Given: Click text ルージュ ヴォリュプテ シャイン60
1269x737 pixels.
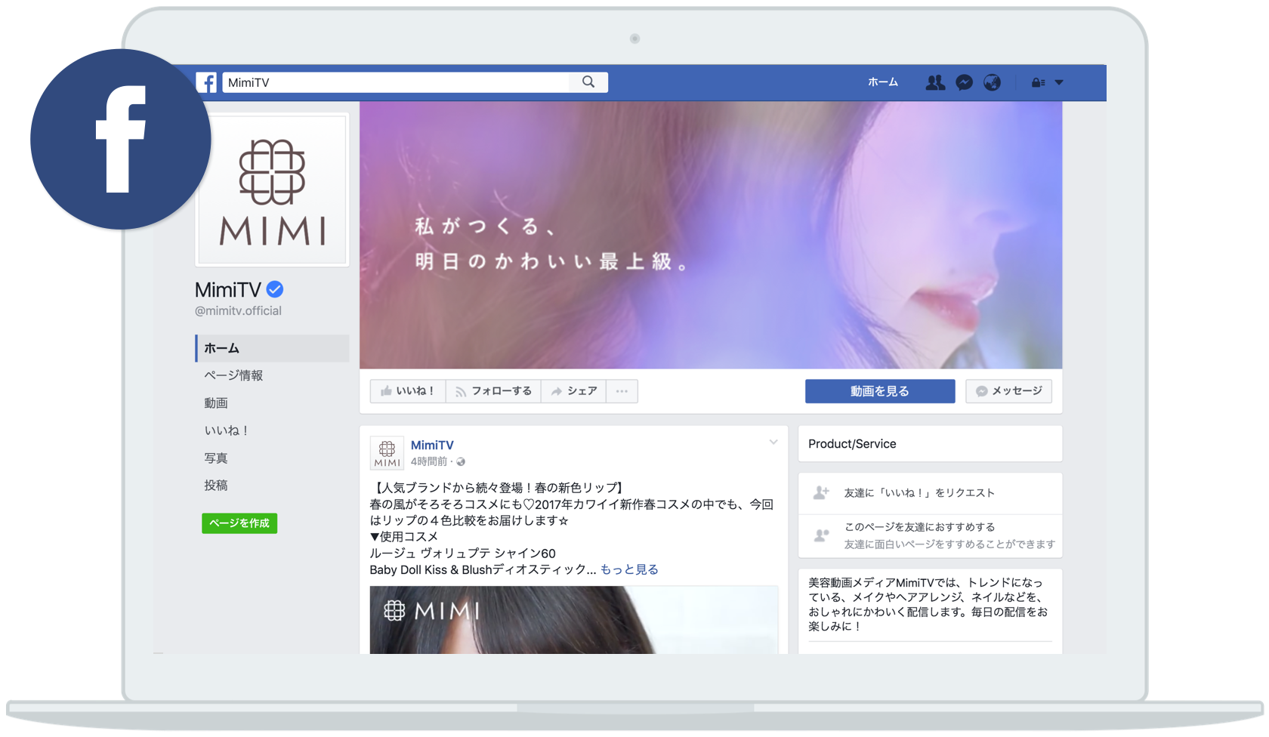Looking at the screenshot, I should (x=462, y=554).
